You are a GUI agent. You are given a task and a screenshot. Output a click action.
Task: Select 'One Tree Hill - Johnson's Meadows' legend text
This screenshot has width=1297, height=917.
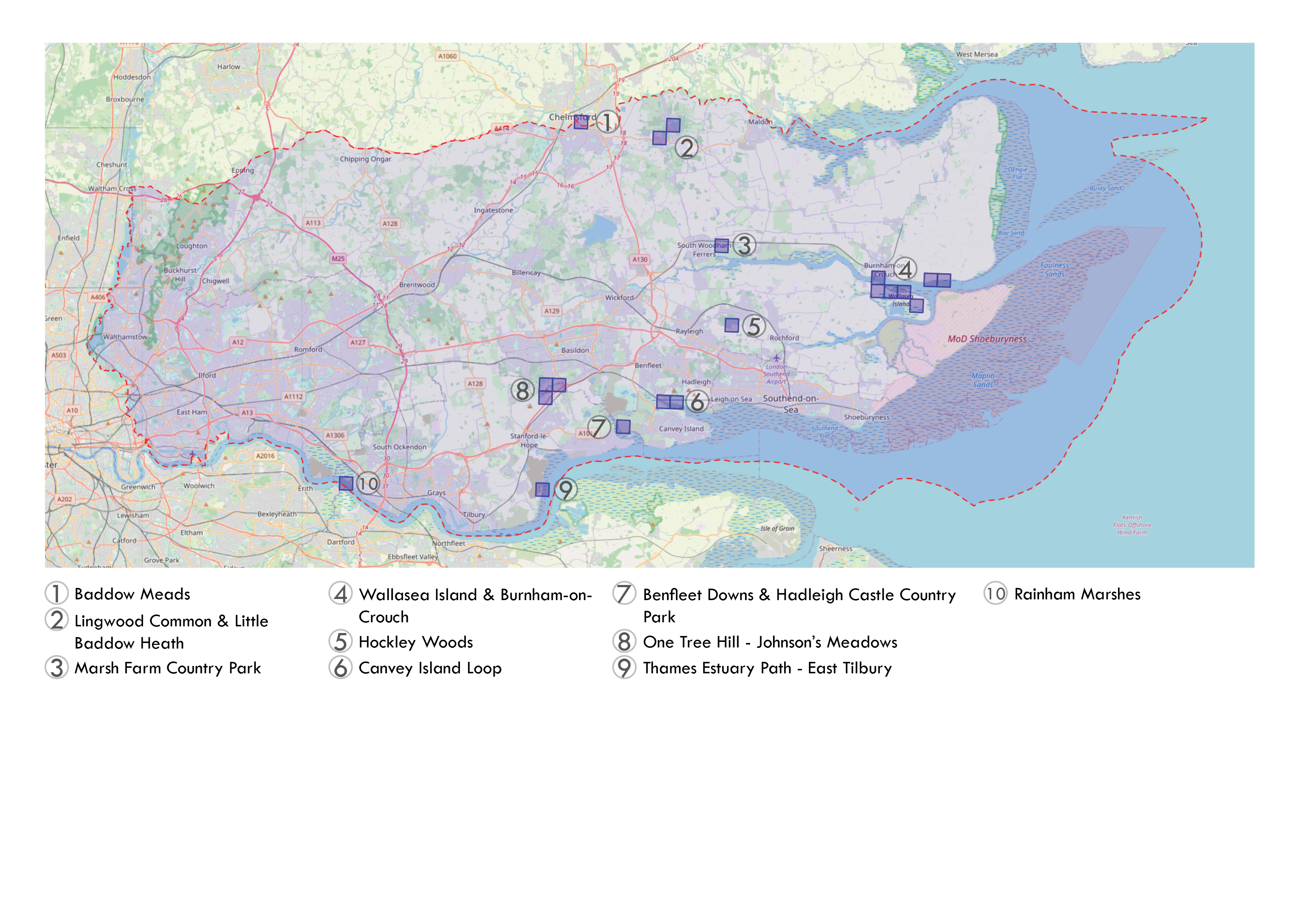(770, 642)
